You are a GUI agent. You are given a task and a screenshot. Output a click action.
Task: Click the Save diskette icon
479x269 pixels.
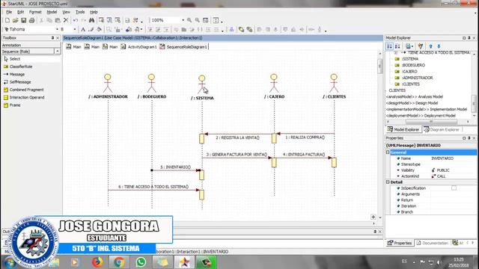(x=23, y=20)
